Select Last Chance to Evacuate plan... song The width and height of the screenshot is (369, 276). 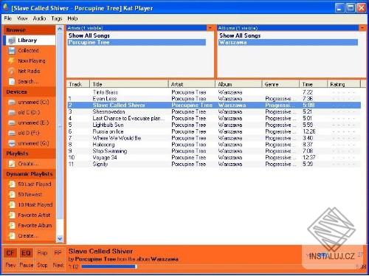[214, 118]
